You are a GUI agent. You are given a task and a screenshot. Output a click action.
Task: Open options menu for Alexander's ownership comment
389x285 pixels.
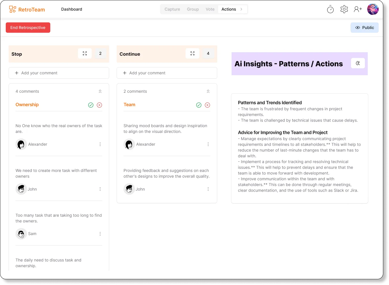coord(100,144)
